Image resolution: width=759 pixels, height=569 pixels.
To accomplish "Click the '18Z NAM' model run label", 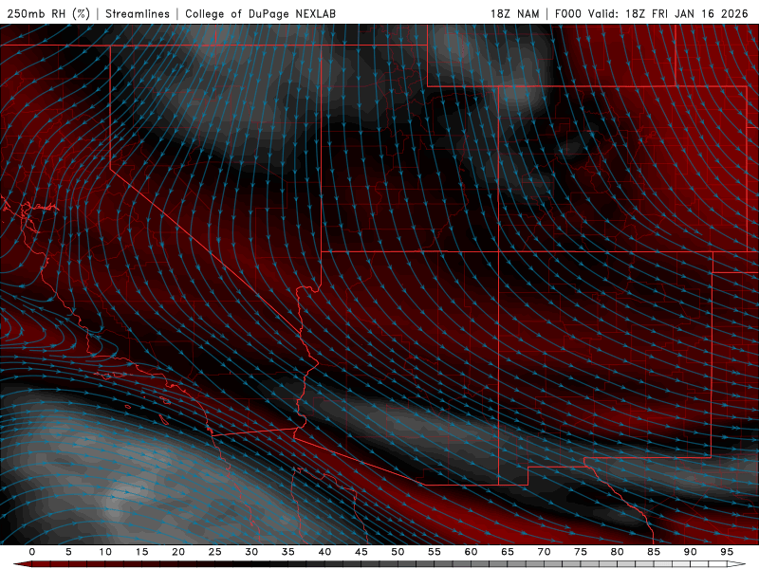I will coord(515,13).
